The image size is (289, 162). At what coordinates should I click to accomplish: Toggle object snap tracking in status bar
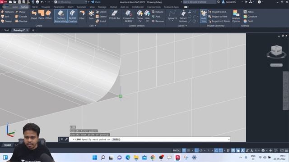[216, 150]
